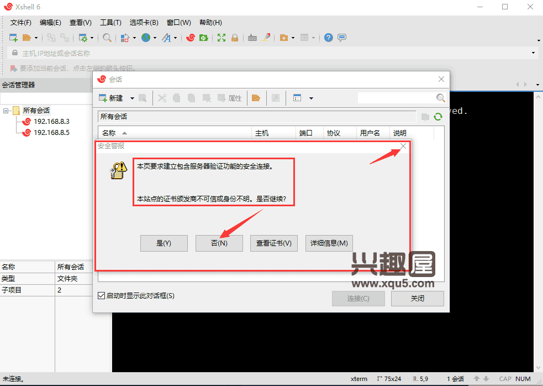Click the green Xftp icon in toolbar
The width and height of the screenshot is (543, 386).
[x=204, y=38]
